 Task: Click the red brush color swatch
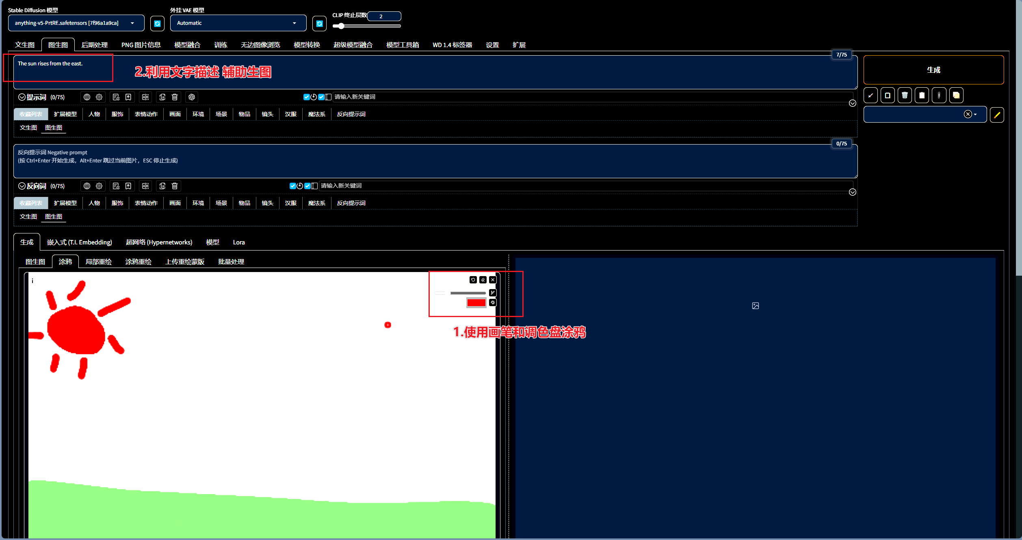(x=476, y=302)
